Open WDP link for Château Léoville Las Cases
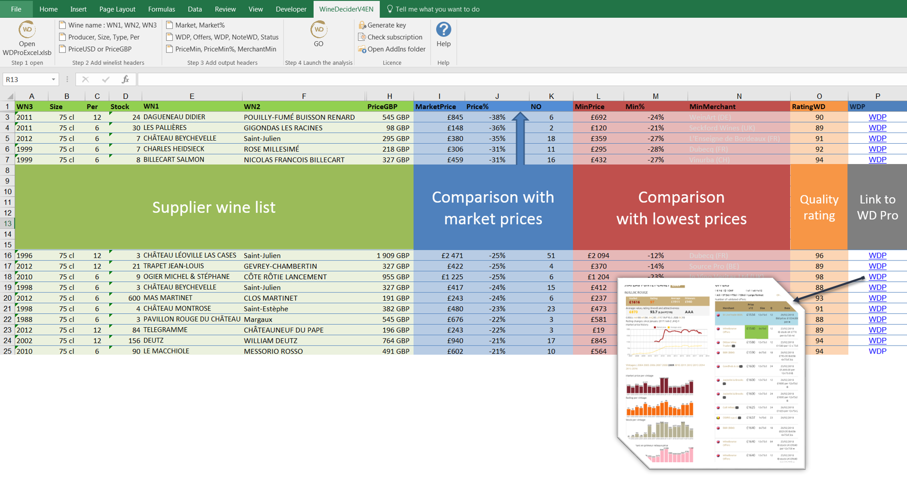Viewport: 907px width, 478px height. (x=877, y=256)
